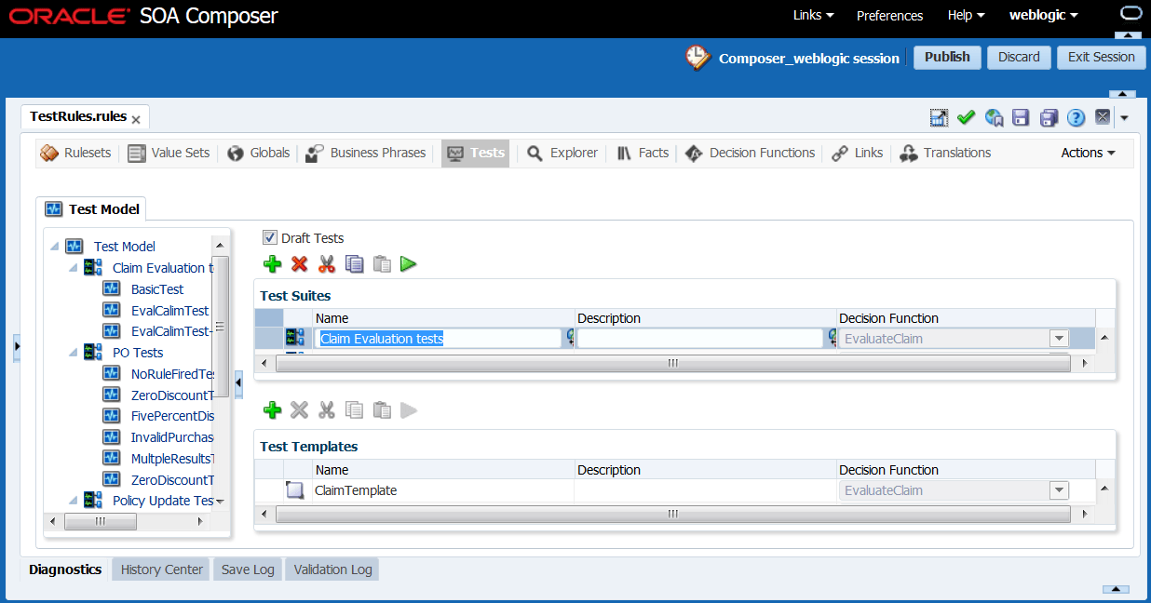Click the tree panel vertical scrollbar

221,326
